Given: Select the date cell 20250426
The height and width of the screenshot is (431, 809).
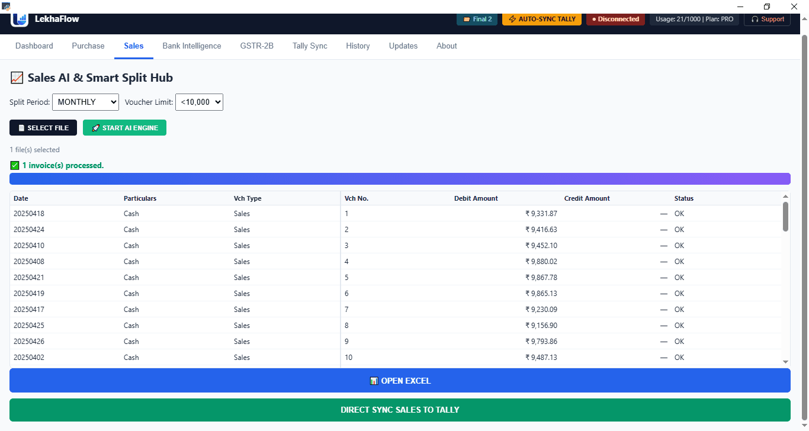Looking at the screenshot, I should click(29, 342).
